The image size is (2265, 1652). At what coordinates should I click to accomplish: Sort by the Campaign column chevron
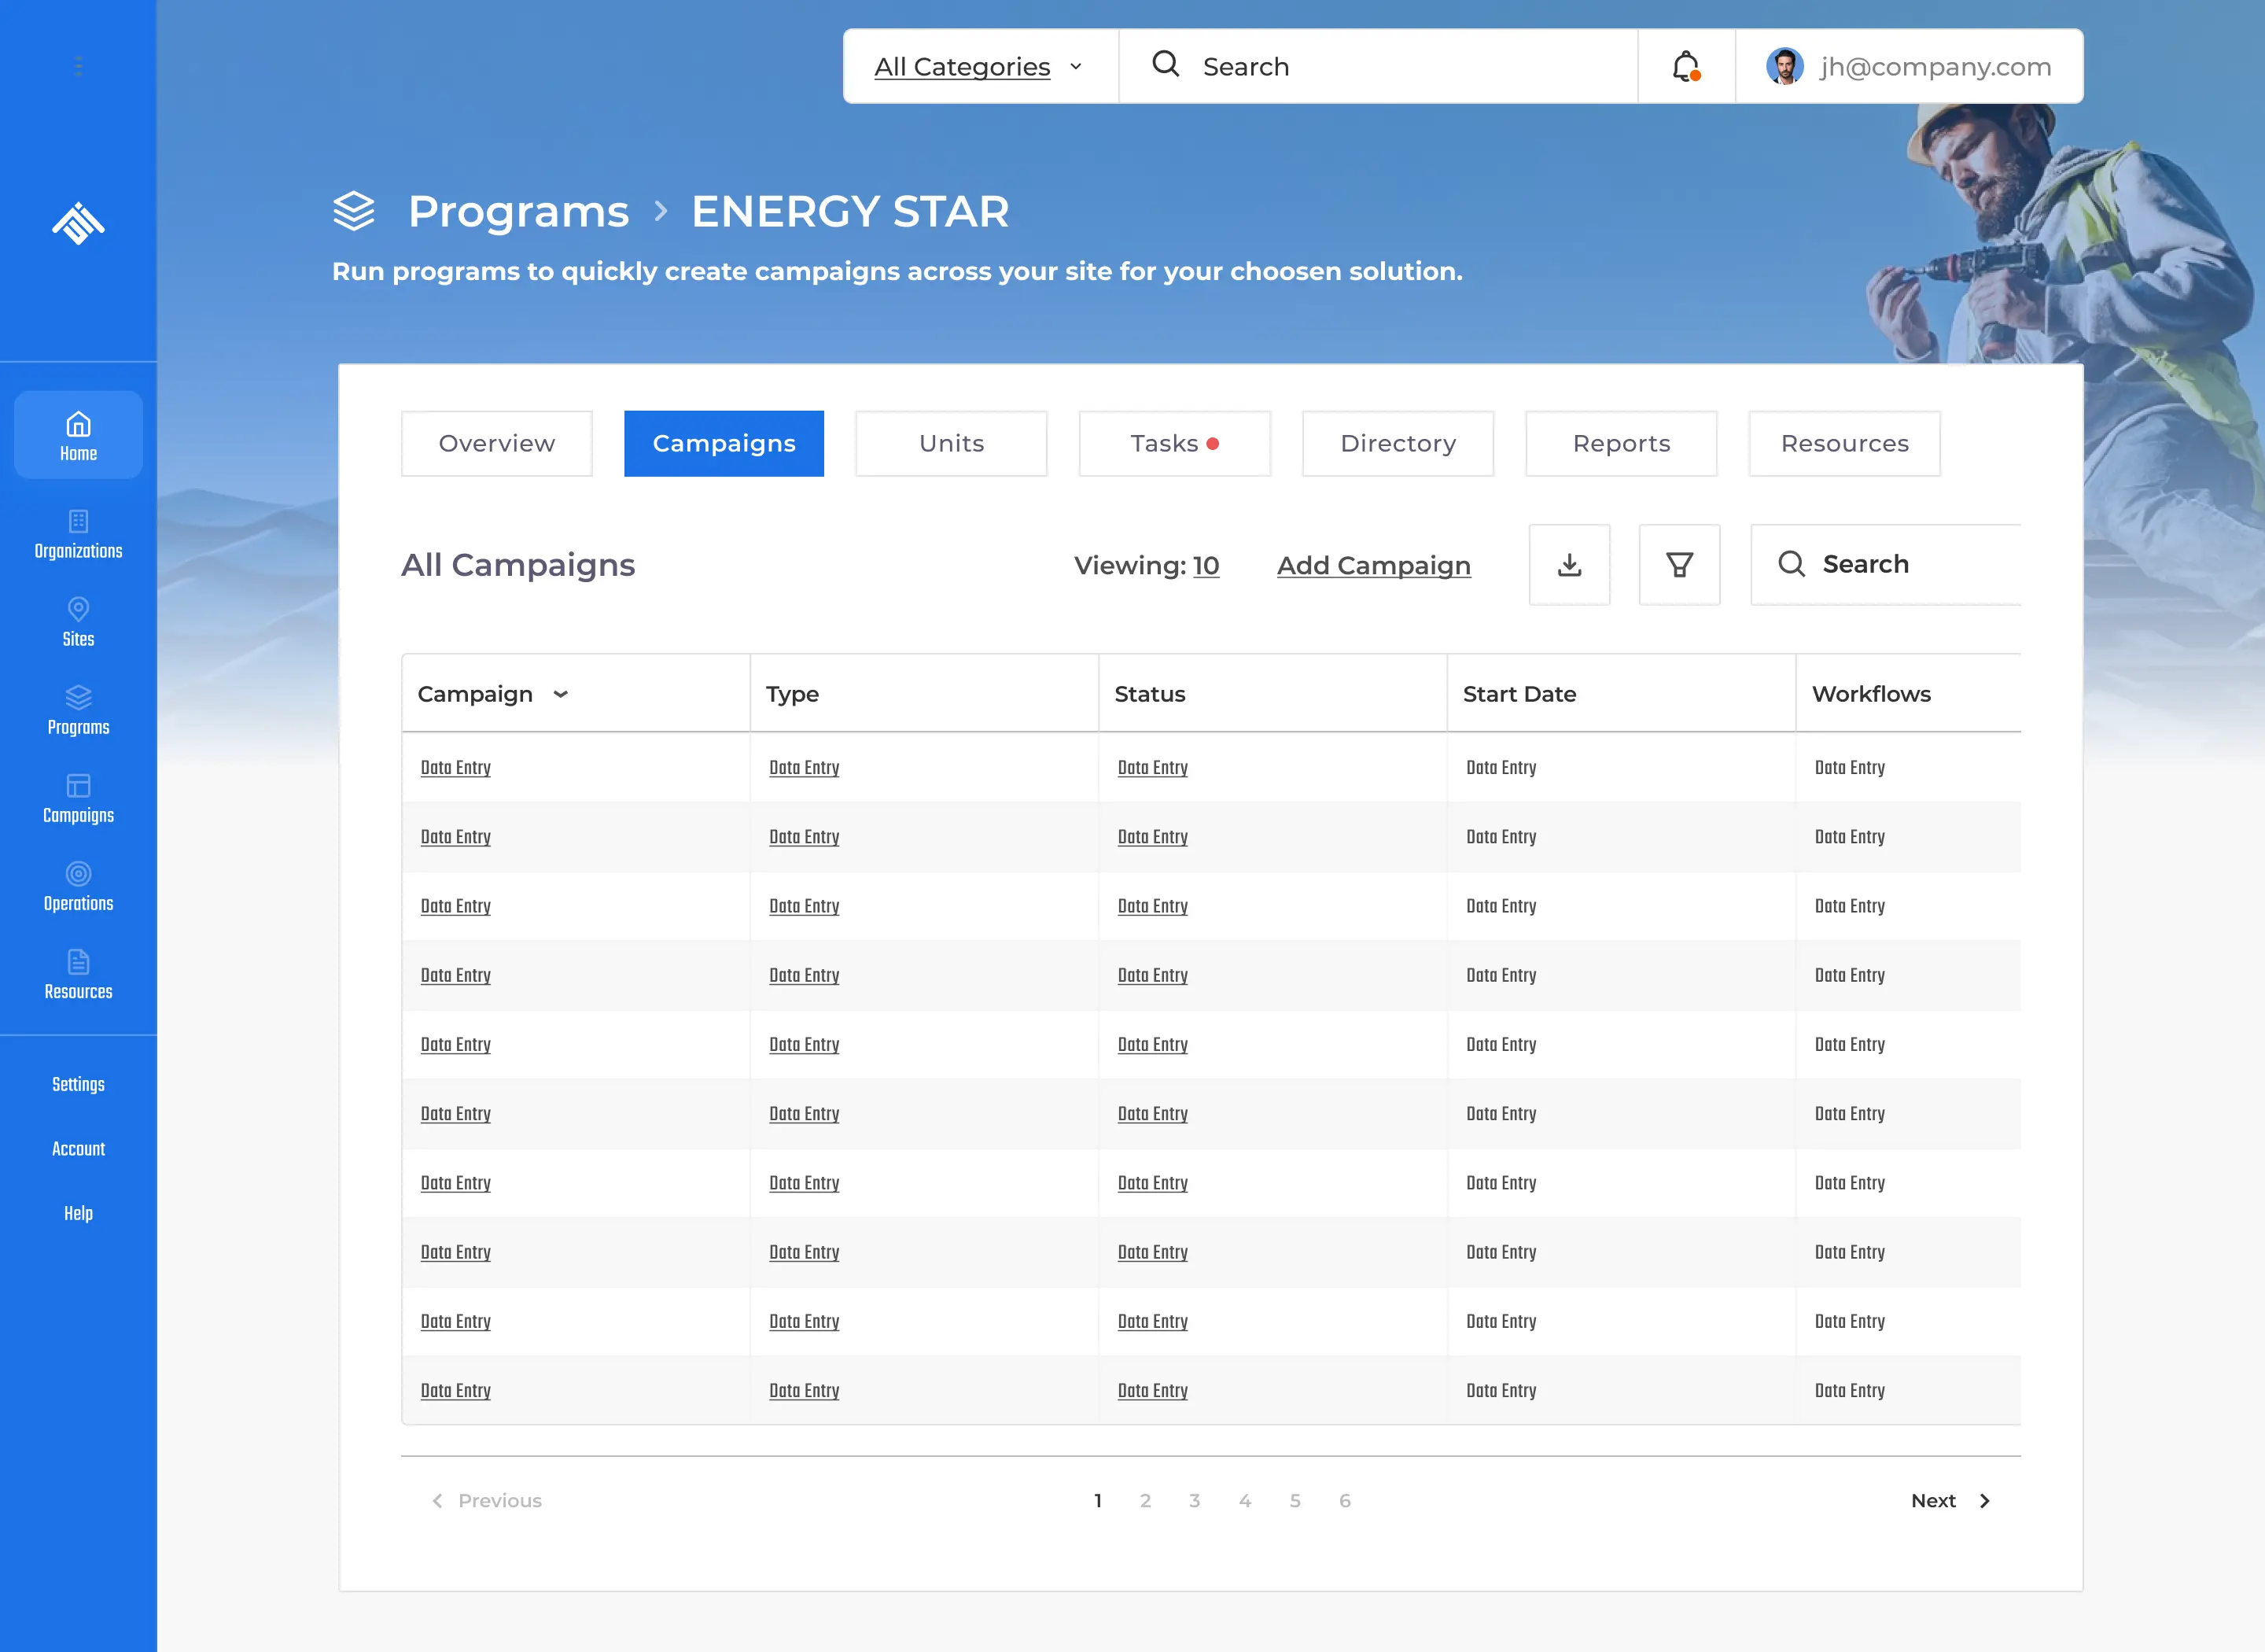[x=561, y=694]
